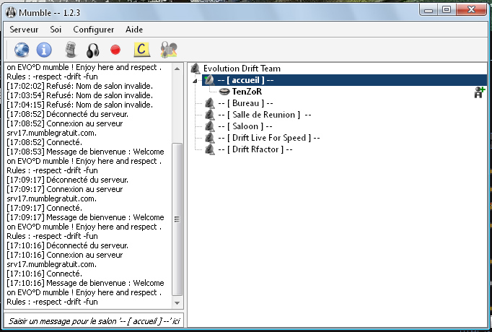Viewport: 492px width, 332px height.
Task: Click the Mumble icon in the title bar
Action: click(x=11, y=12)
